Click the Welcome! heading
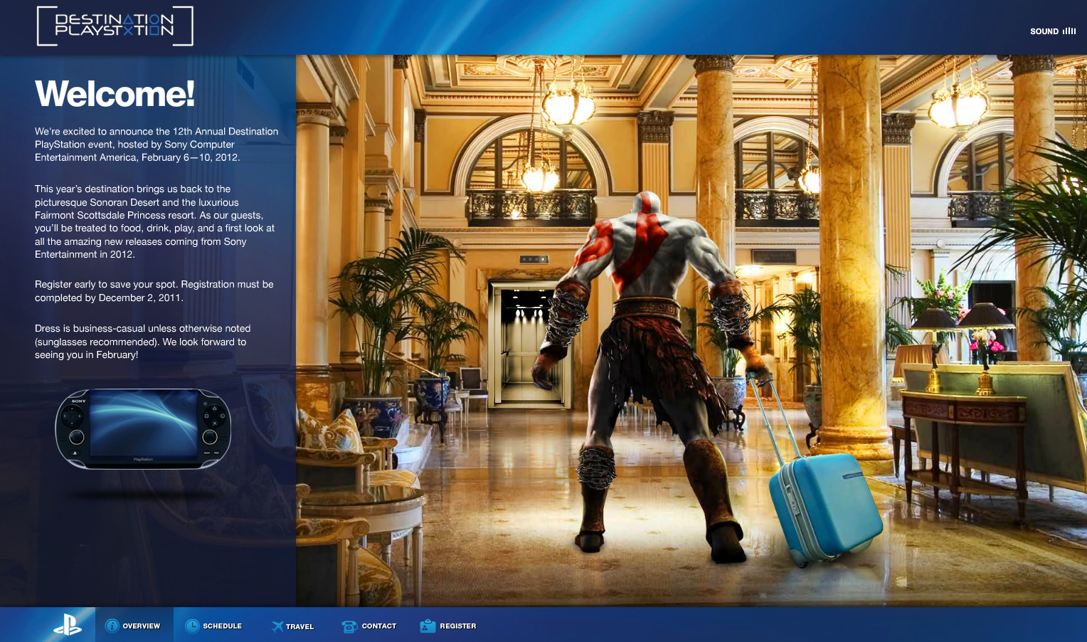This screenshot has width=1087, height=642. point(115,94)
